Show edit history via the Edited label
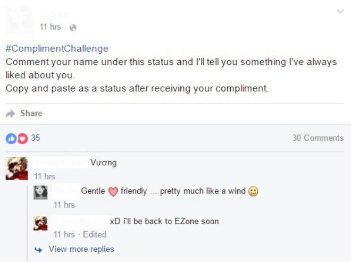Screen dimensions: 351x262 pos(95,234)
